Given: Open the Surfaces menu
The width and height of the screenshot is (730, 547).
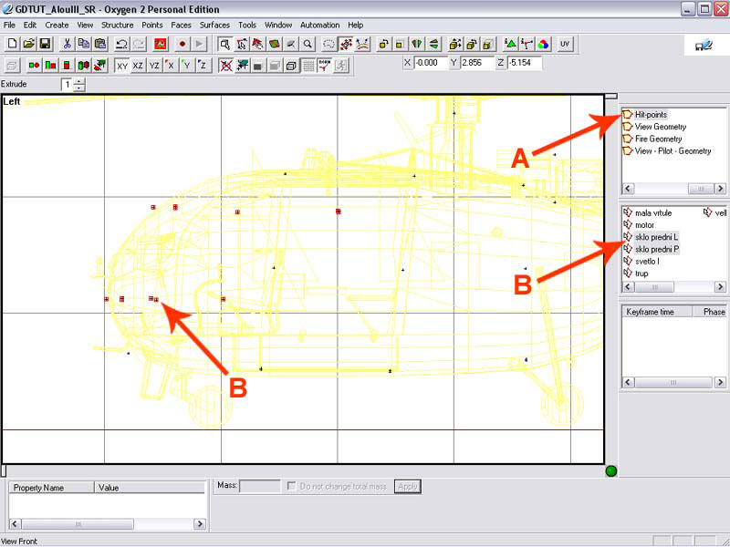Looking at the screenshot, I should coord(215,25).
